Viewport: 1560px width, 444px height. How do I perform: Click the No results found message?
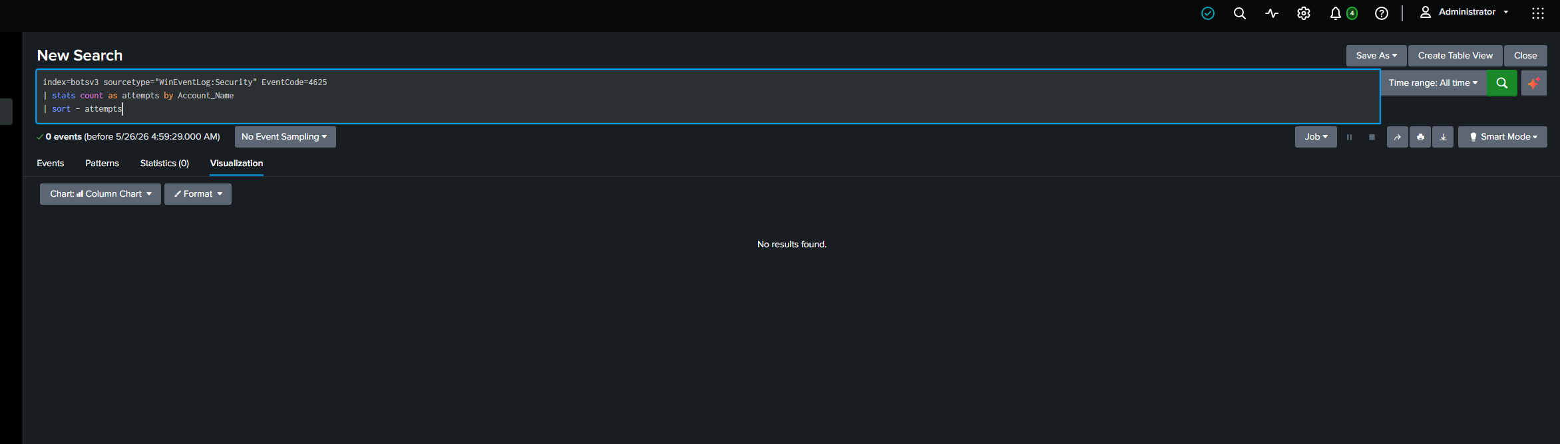pos(792,245)
